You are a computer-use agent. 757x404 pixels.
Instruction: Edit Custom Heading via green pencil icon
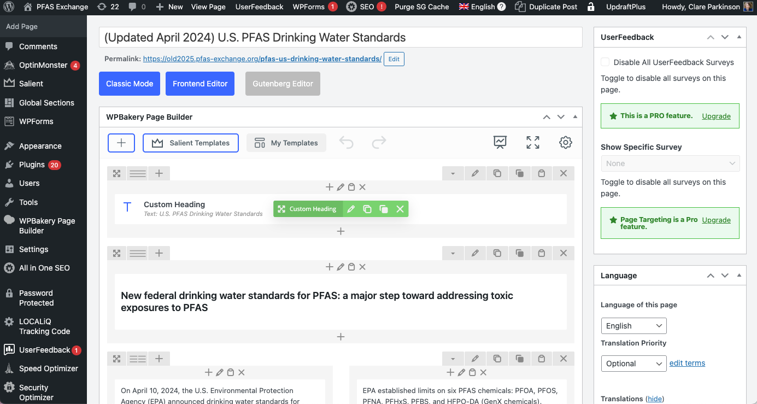point(350,208)
